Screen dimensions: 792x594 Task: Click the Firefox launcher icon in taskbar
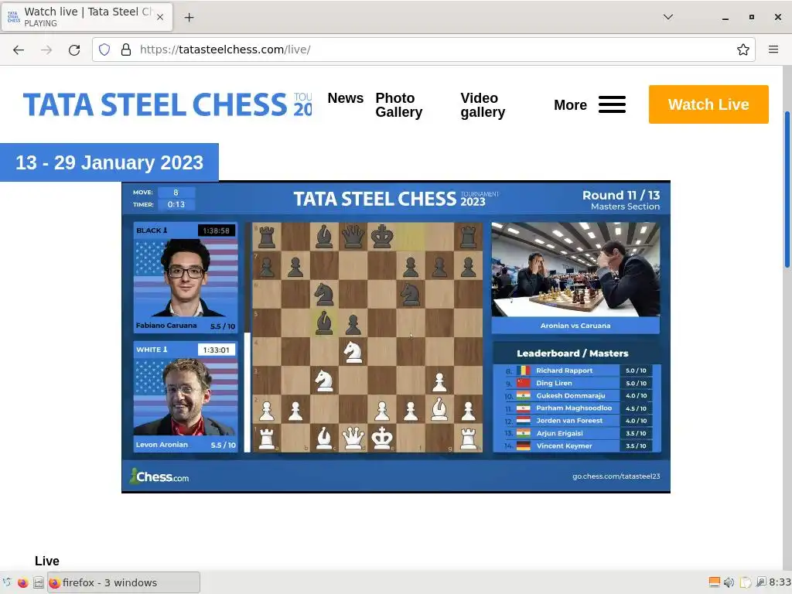coord(22,582)
